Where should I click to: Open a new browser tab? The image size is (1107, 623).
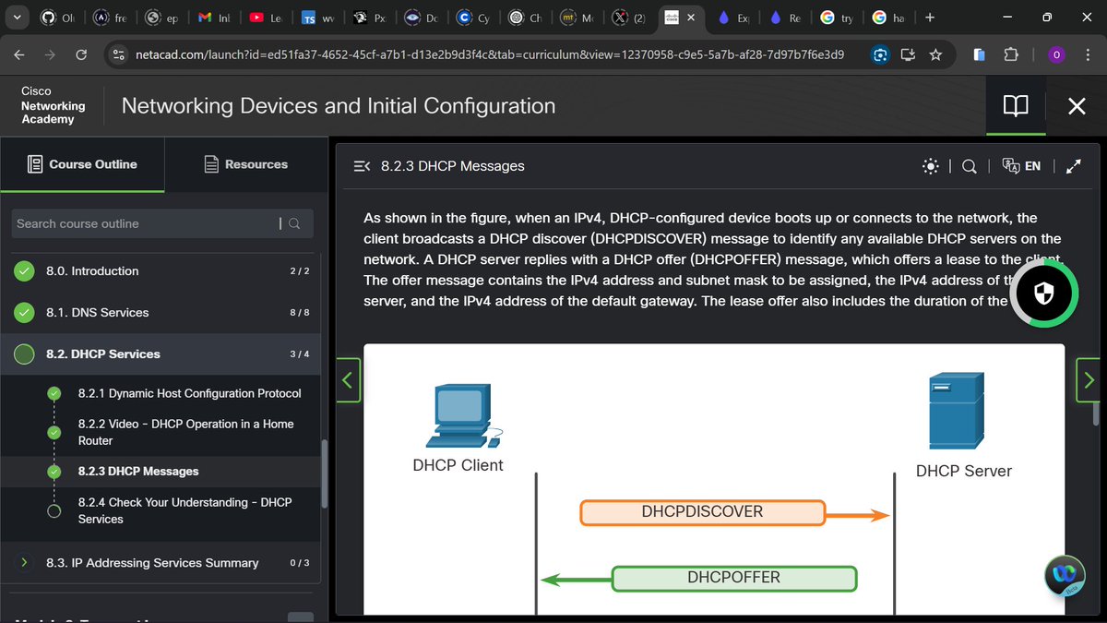[x=930, y=18]
